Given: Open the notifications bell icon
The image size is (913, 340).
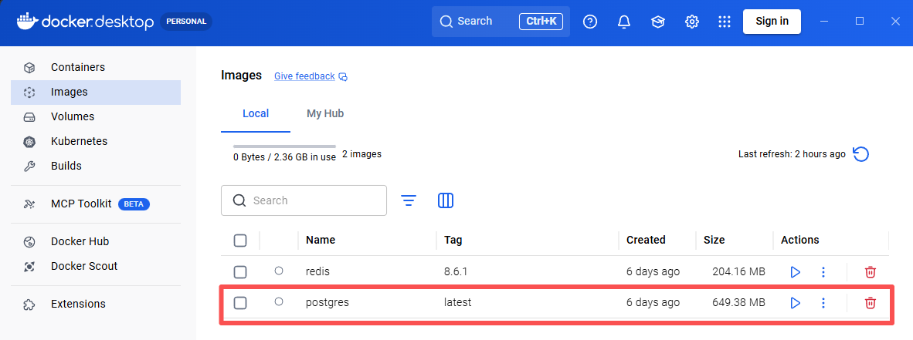Looking at the screenshot, I should coord(623,22).
